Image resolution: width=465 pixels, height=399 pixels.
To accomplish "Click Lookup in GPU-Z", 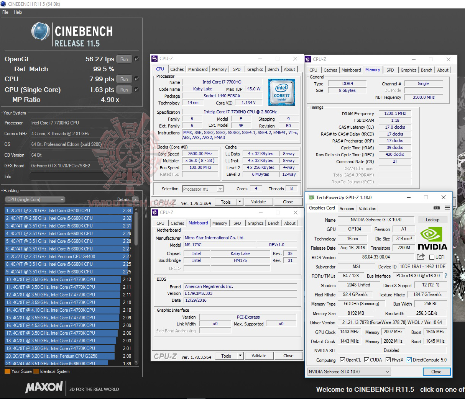I will click(x=433, y=219).
